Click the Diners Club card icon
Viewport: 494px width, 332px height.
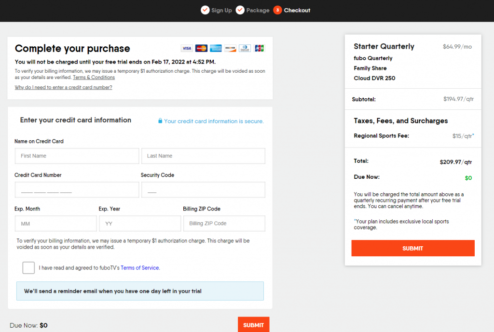[x=245, y=48]
